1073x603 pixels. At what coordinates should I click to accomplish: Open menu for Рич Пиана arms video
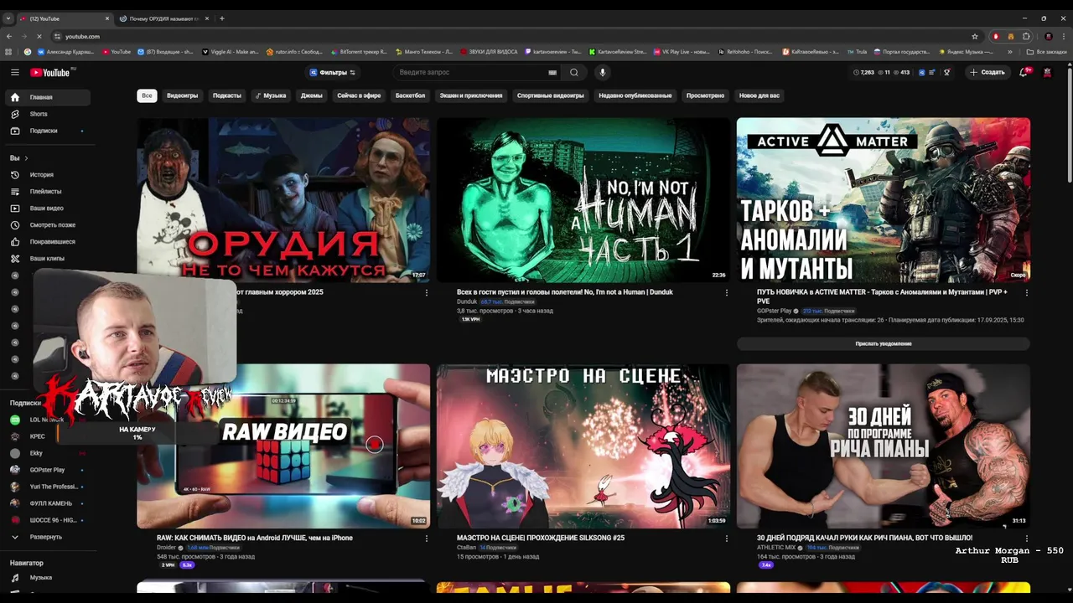coord(1027,539)
